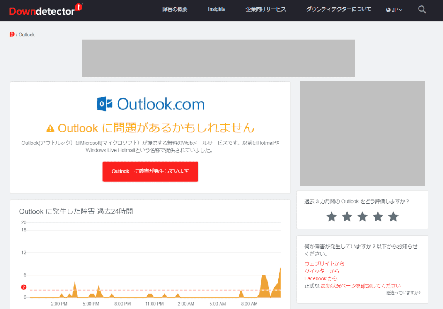Click the 8:00 AM chart axis label
The image size is (443, 309).
[x=249, y=304]
